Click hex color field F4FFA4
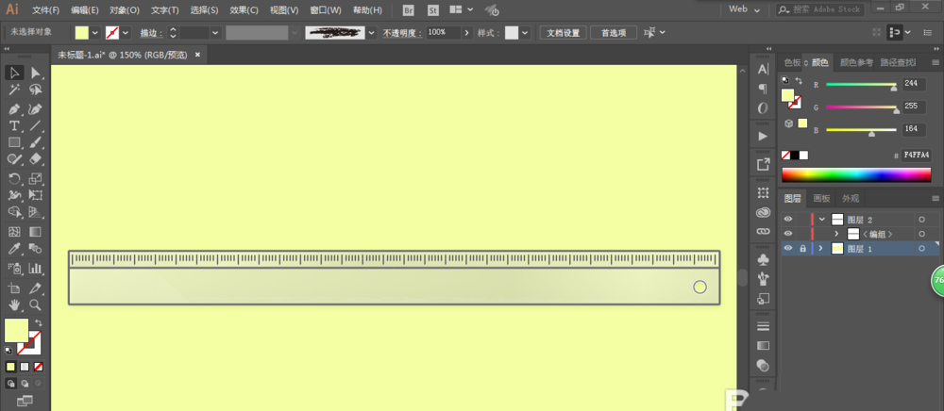Viewport: 944px width, 411px height. (916, 155)
